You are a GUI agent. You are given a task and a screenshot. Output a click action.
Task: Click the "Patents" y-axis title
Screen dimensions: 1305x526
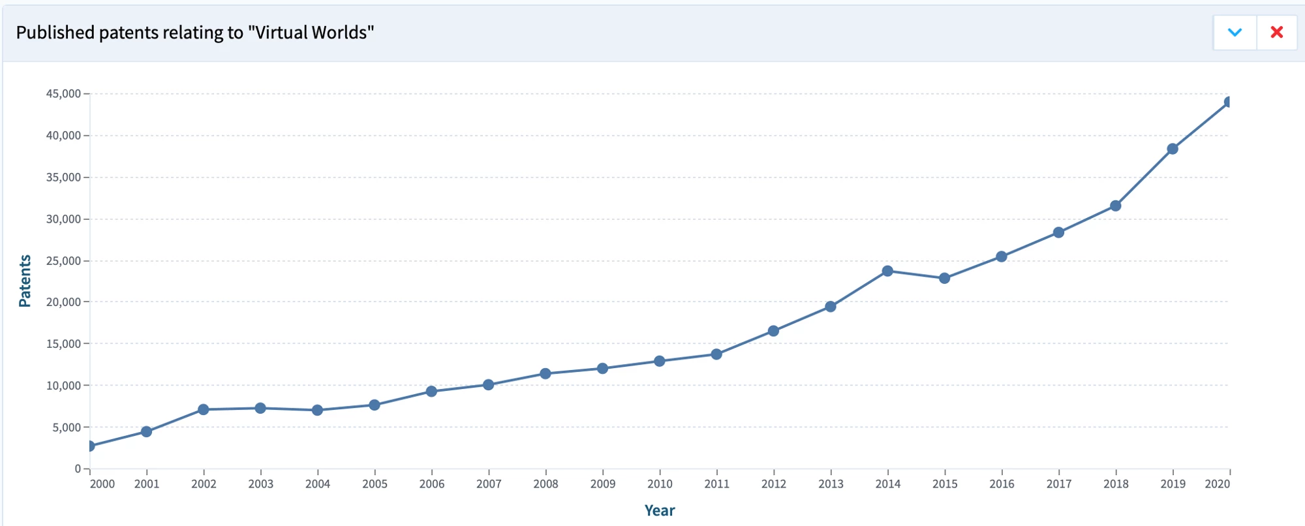(x=25, y=281)
